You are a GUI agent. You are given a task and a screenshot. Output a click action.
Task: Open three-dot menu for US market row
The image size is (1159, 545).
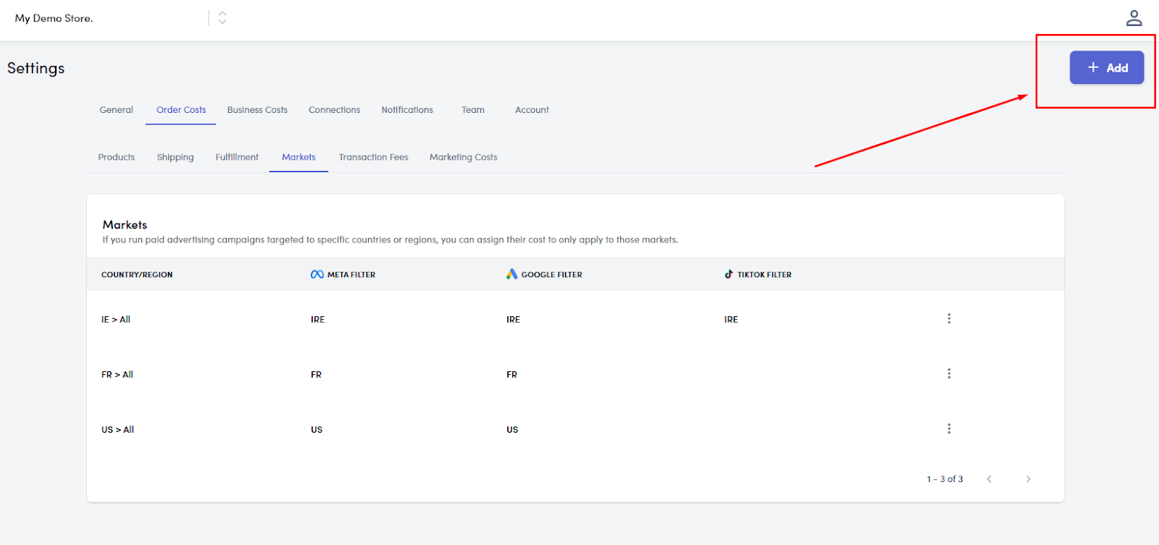pos(949,428)
